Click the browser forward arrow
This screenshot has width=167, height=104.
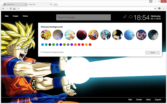coord(7,9)
